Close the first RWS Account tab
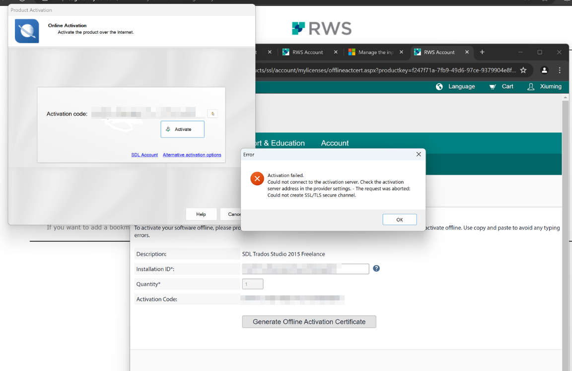 (336, 52)
